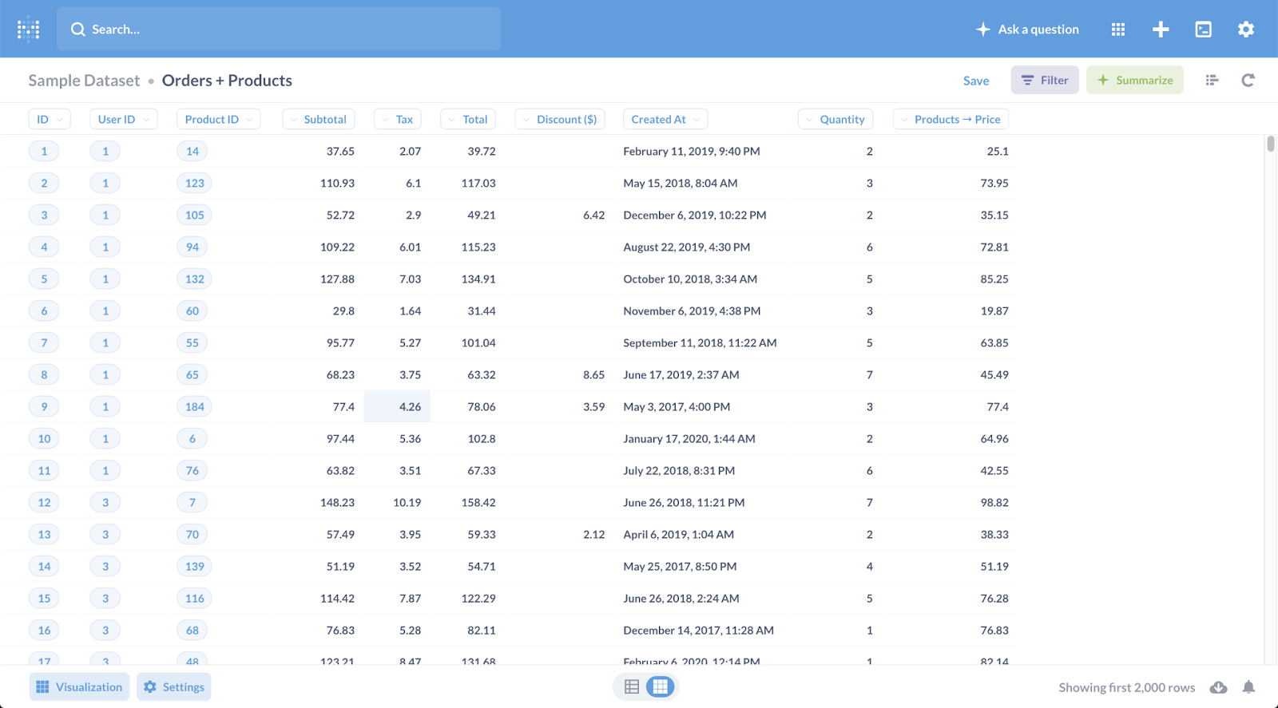Screen dimensions: 1278x708
Task: Refresh the query results
Action: coord(1248,80)
